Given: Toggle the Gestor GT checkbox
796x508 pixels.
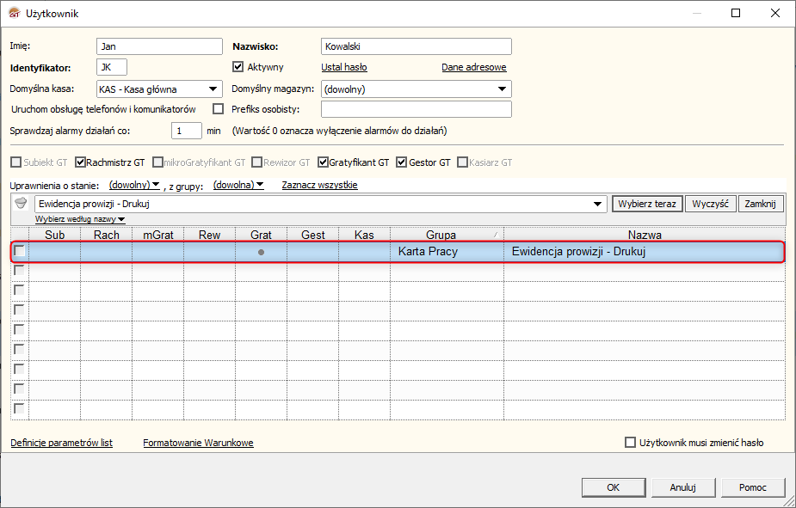Looking at the screenshot, I should tap(402, 162).
